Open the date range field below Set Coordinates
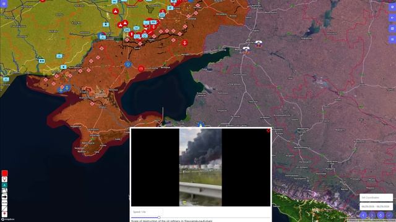Screen dimensions: 396x222 point(376,207)
